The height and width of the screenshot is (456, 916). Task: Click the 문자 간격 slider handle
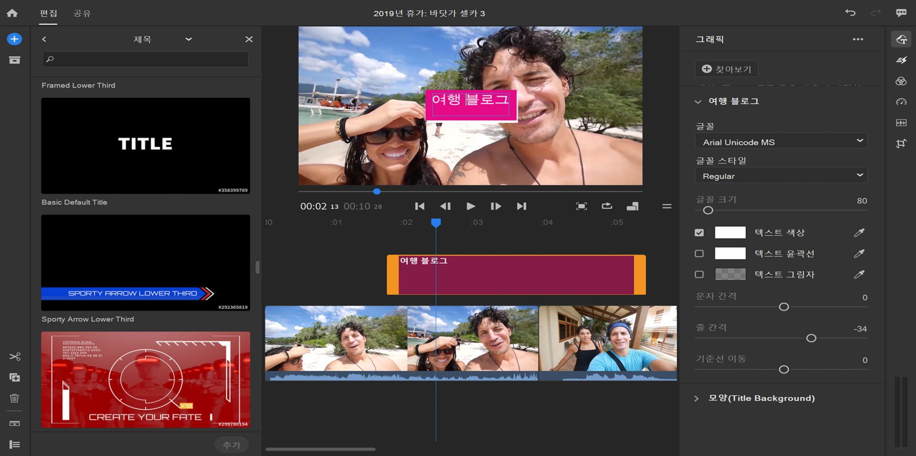[783, 307]
